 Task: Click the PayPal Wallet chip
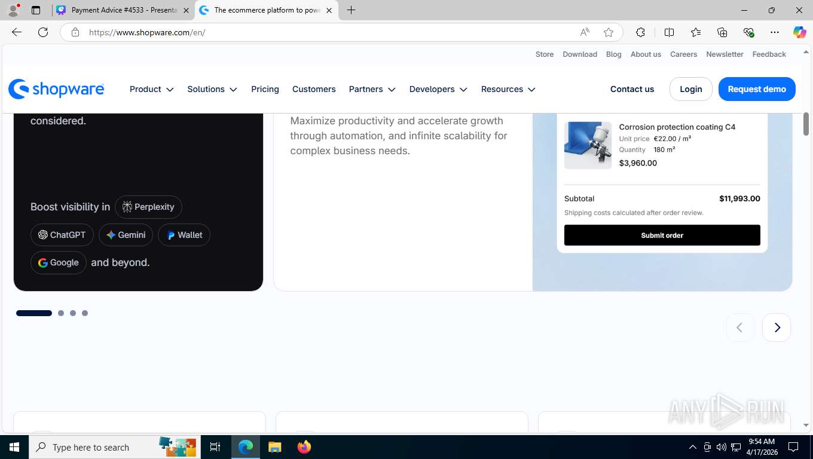click(184, 235)
